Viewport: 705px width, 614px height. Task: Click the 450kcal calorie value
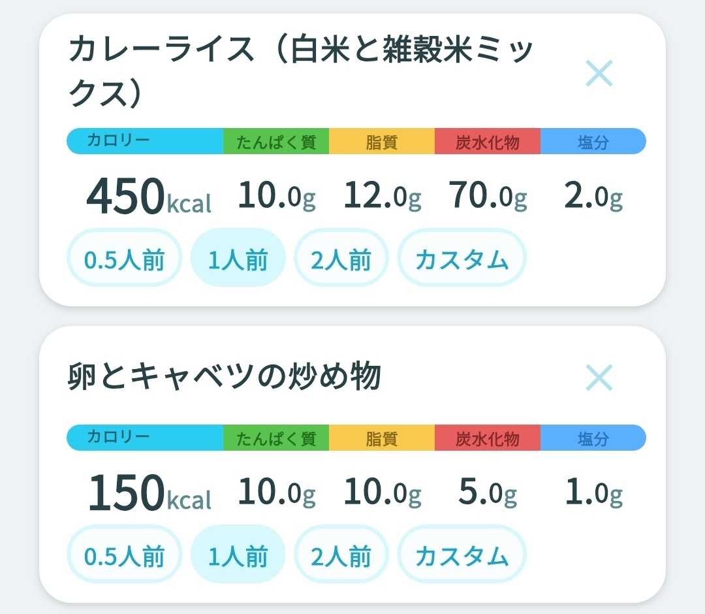[148, 196]
